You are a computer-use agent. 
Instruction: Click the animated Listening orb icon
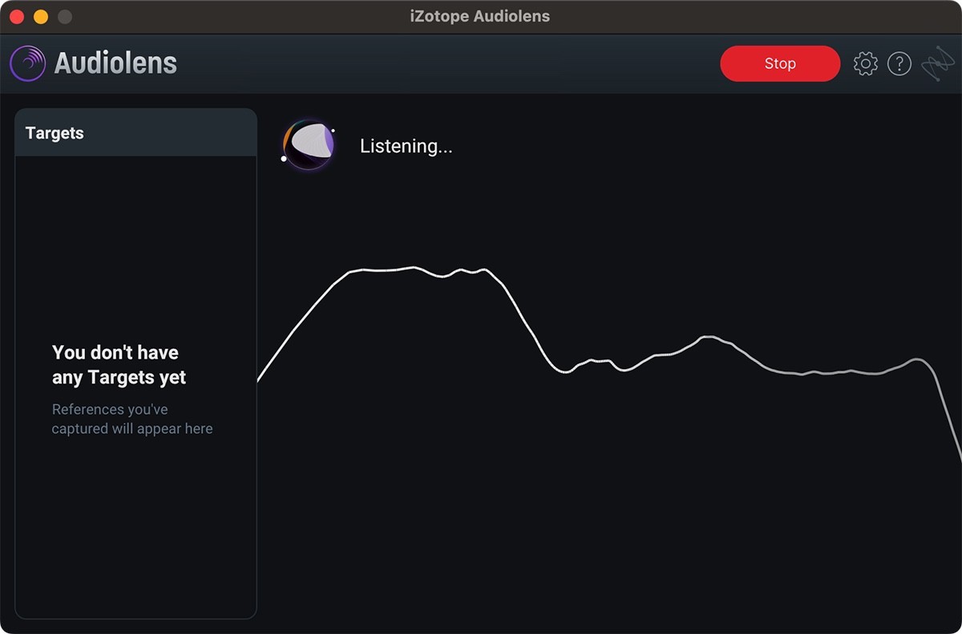[309, 145]
